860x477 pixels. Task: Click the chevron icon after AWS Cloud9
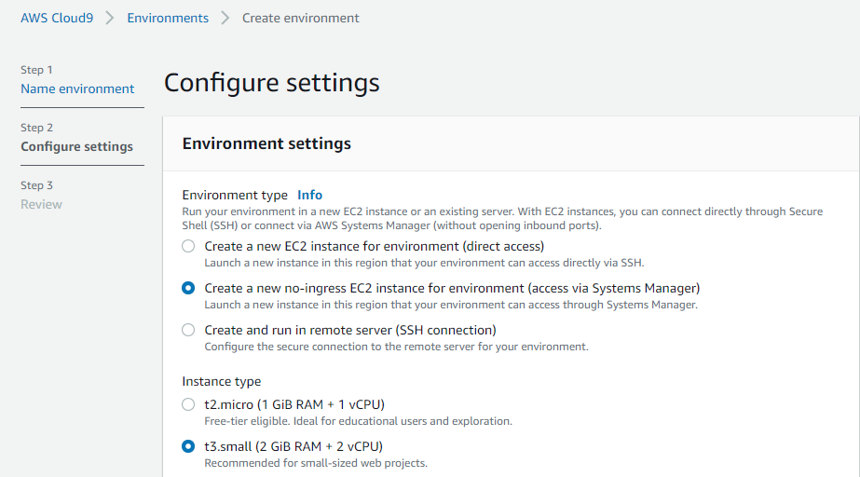110,18
